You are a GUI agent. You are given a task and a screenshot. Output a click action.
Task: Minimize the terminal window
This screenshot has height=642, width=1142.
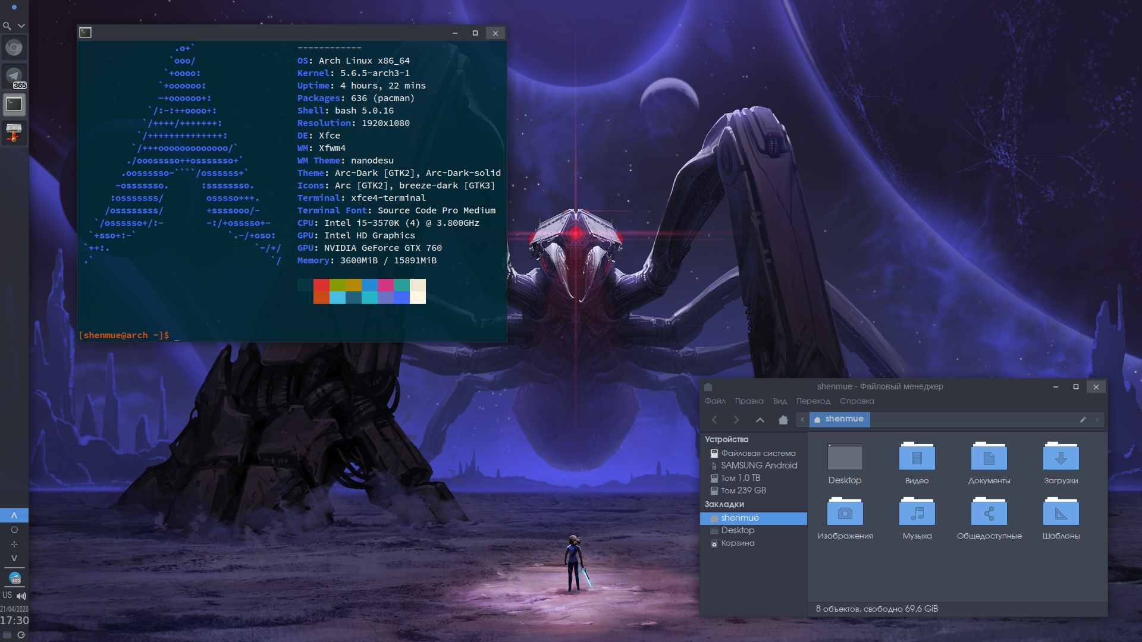(455, 33)
